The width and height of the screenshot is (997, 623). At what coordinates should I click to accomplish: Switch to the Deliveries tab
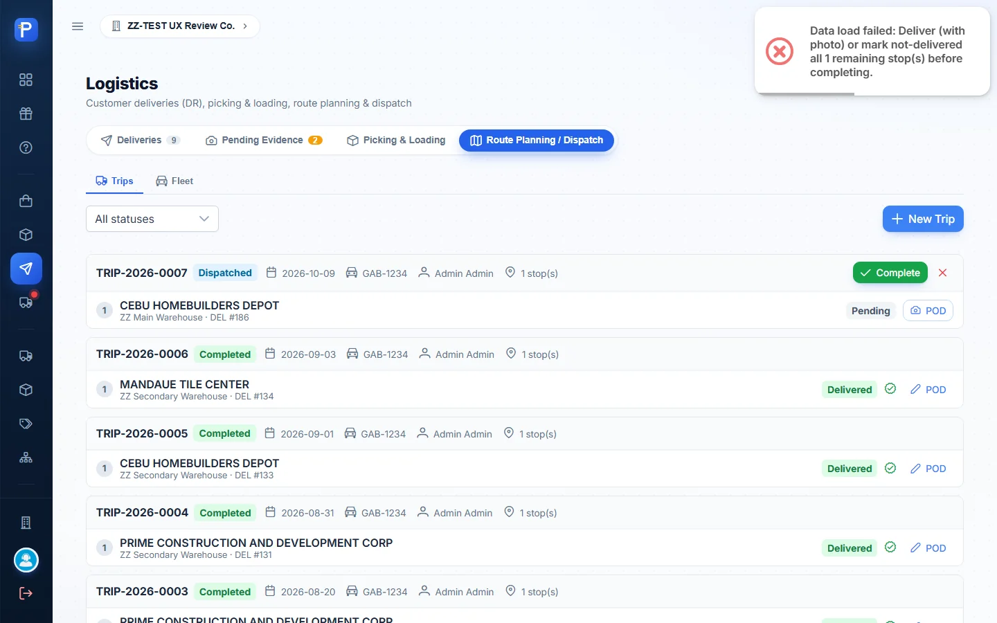click(x=141, y=140)
